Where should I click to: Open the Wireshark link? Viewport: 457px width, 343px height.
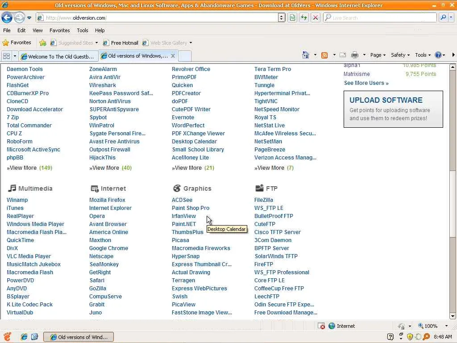click(x=103, y=85)
